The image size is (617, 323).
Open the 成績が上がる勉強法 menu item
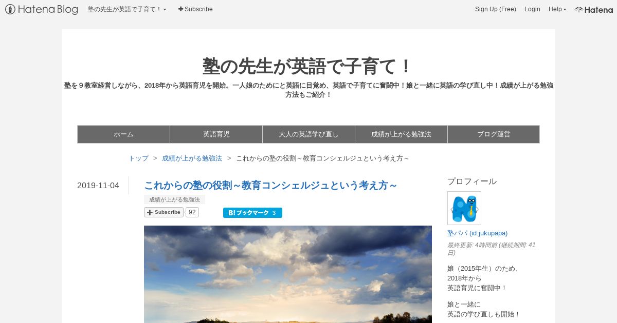click(401, 134)
